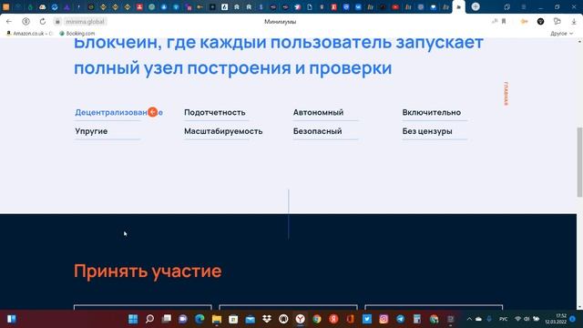Select the Без цензуры feature tab

pos(427,131)
